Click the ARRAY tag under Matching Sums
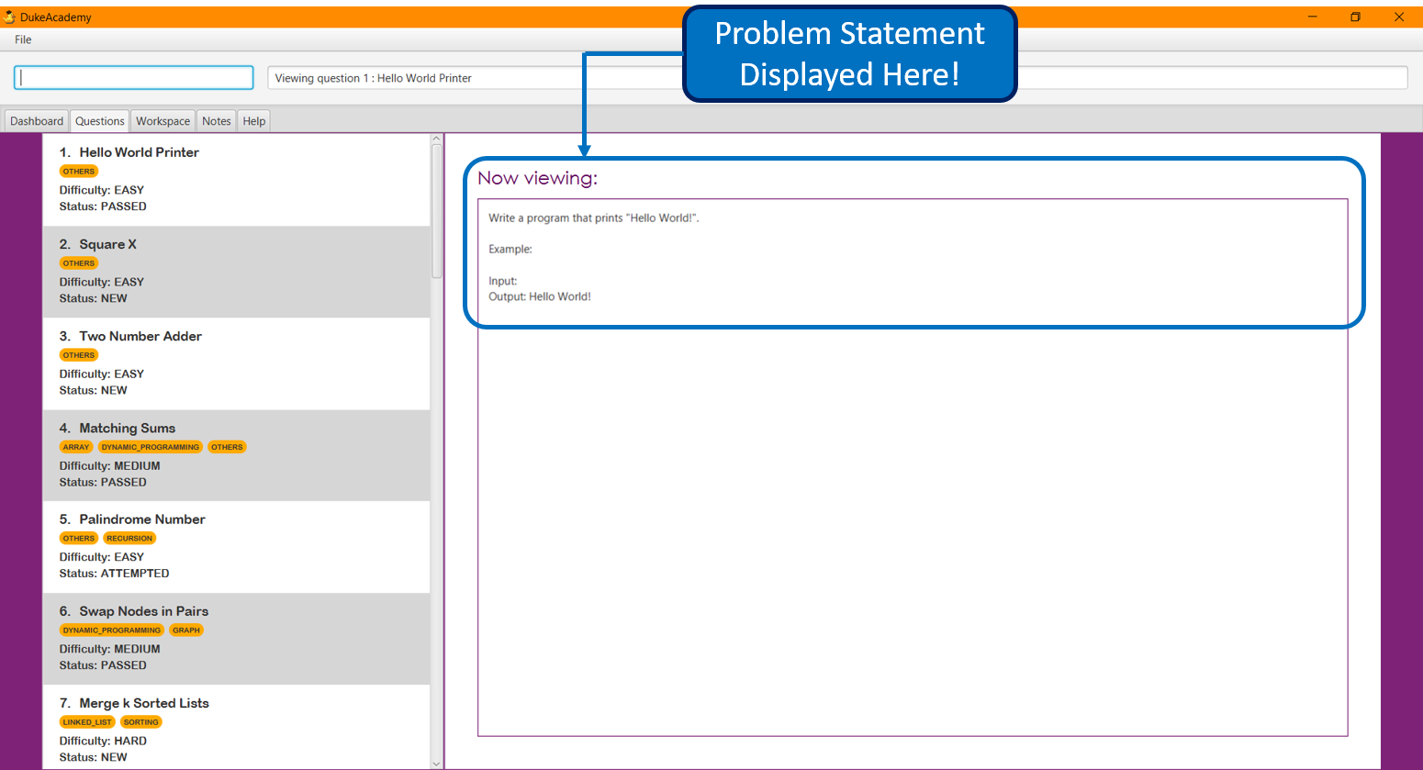 76,447
